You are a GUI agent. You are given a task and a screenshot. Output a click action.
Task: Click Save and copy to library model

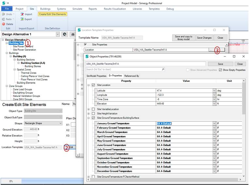[184, 38]
